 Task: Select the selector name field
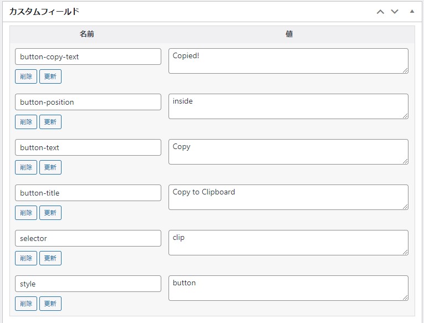[x=88, y=238]
